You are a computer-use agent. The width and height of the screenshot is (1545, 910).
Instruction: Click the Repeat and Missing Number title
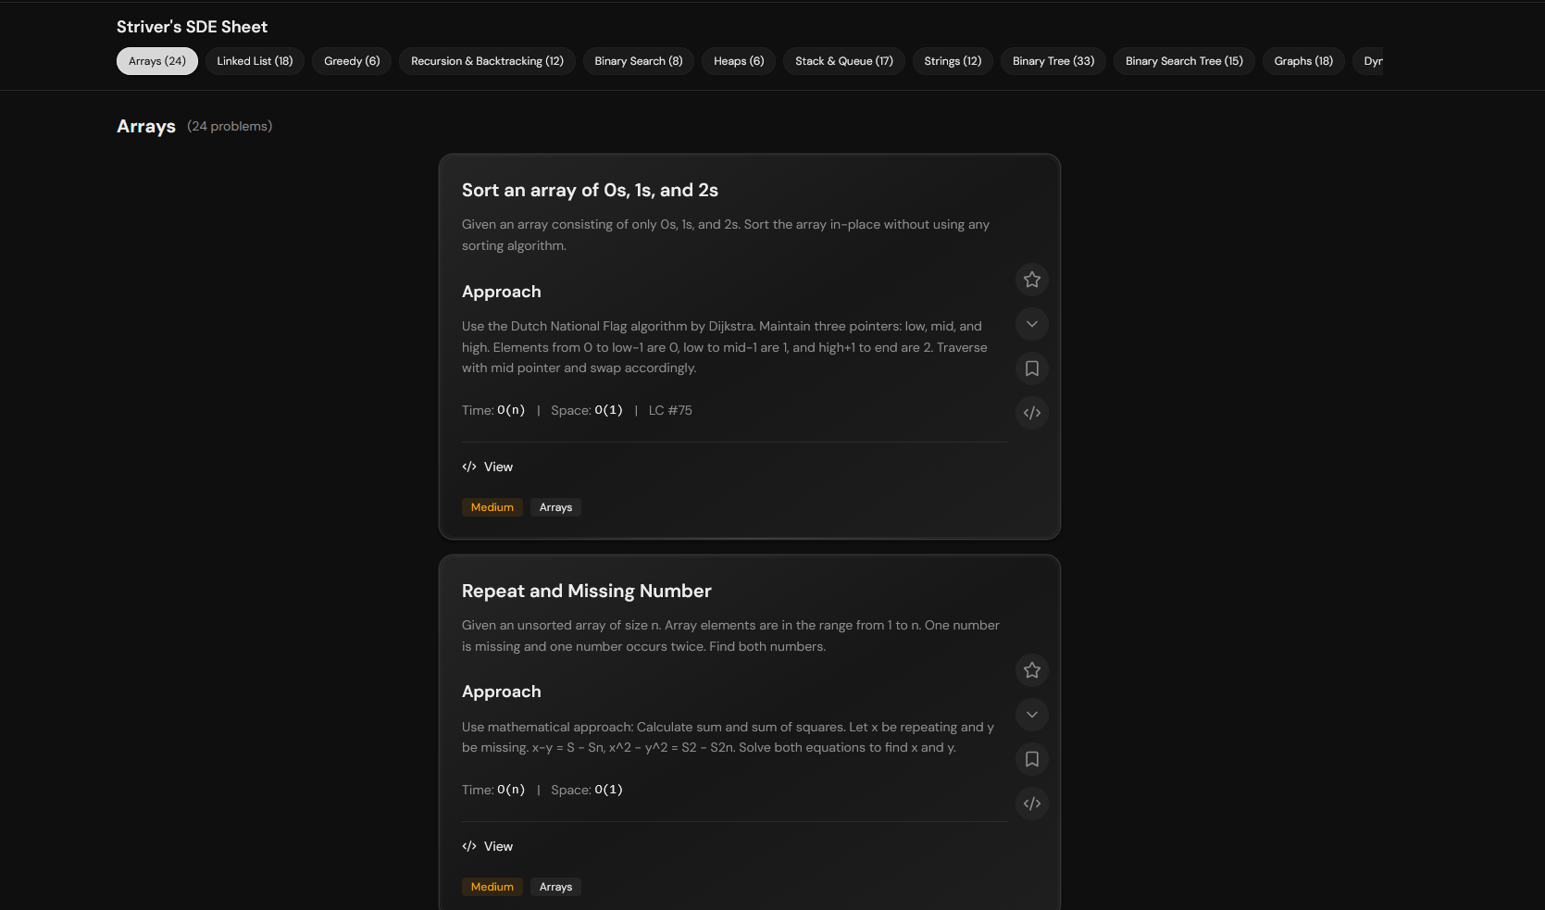coord(587,591)
